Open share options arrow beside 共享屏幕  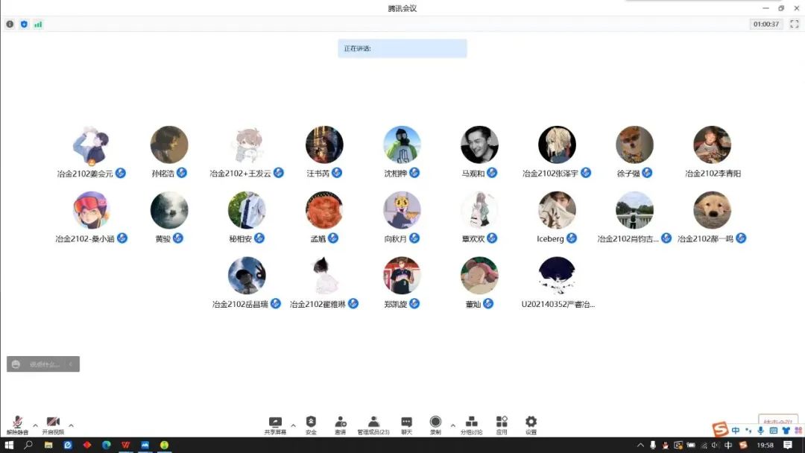293,425
